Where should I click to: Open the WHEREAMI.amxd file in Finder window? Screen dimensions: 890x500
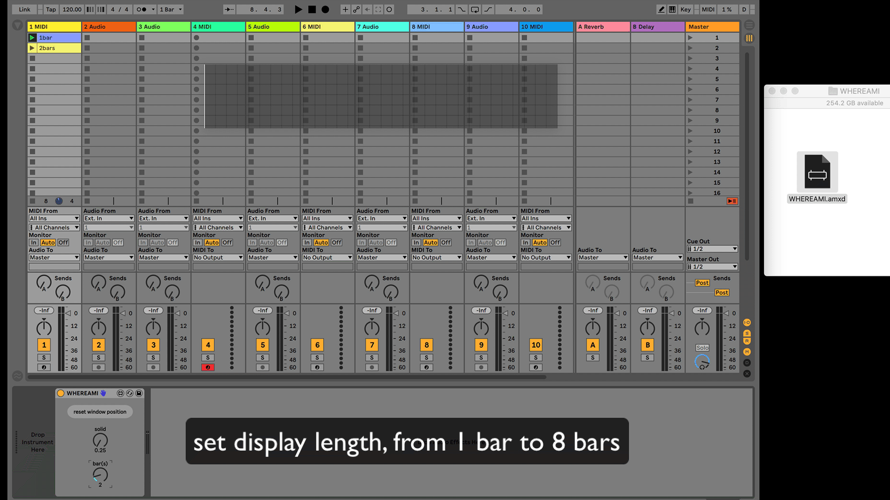(x=817, y=178)
